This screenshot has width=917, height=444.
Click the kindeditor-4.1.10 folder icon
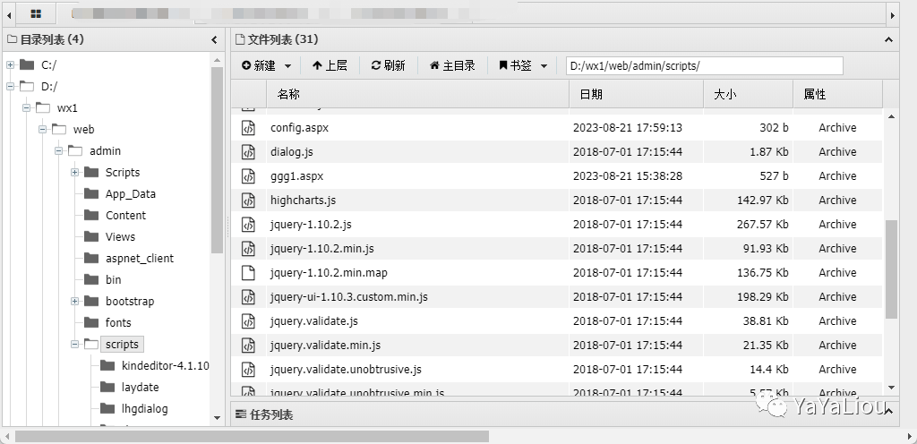pos(107,366)
